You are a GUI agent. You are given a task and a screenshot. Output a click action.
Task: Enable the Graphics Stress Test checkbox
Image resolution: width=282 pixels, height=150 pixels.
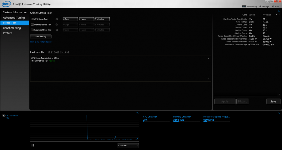pyautogui.click(x=32, y=30)
